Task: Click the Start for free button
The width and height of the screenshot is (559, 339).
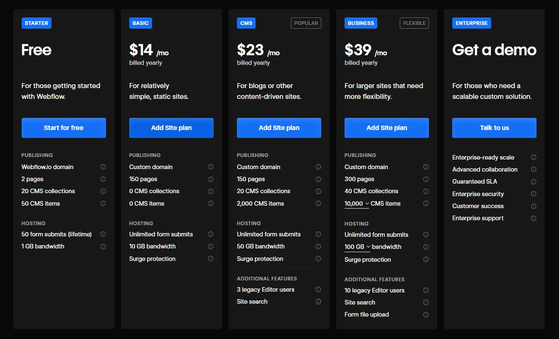Action: pos(64,128)
